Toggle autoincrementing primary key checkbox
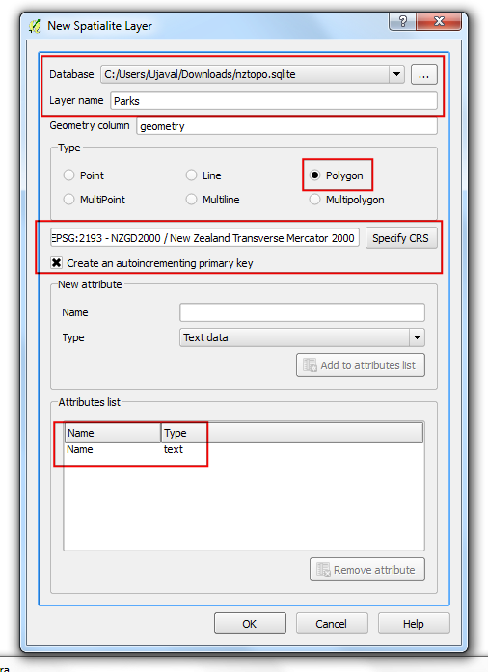The height and width of the screenshot is (672, 488). click(56, 262)
